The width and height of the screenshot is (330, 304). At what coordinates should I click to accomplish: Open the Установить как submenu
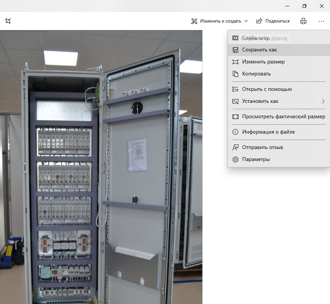[279, 101]
